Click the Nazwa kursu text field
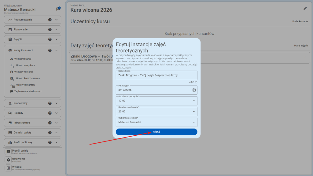313x176 pixels. 156,75
